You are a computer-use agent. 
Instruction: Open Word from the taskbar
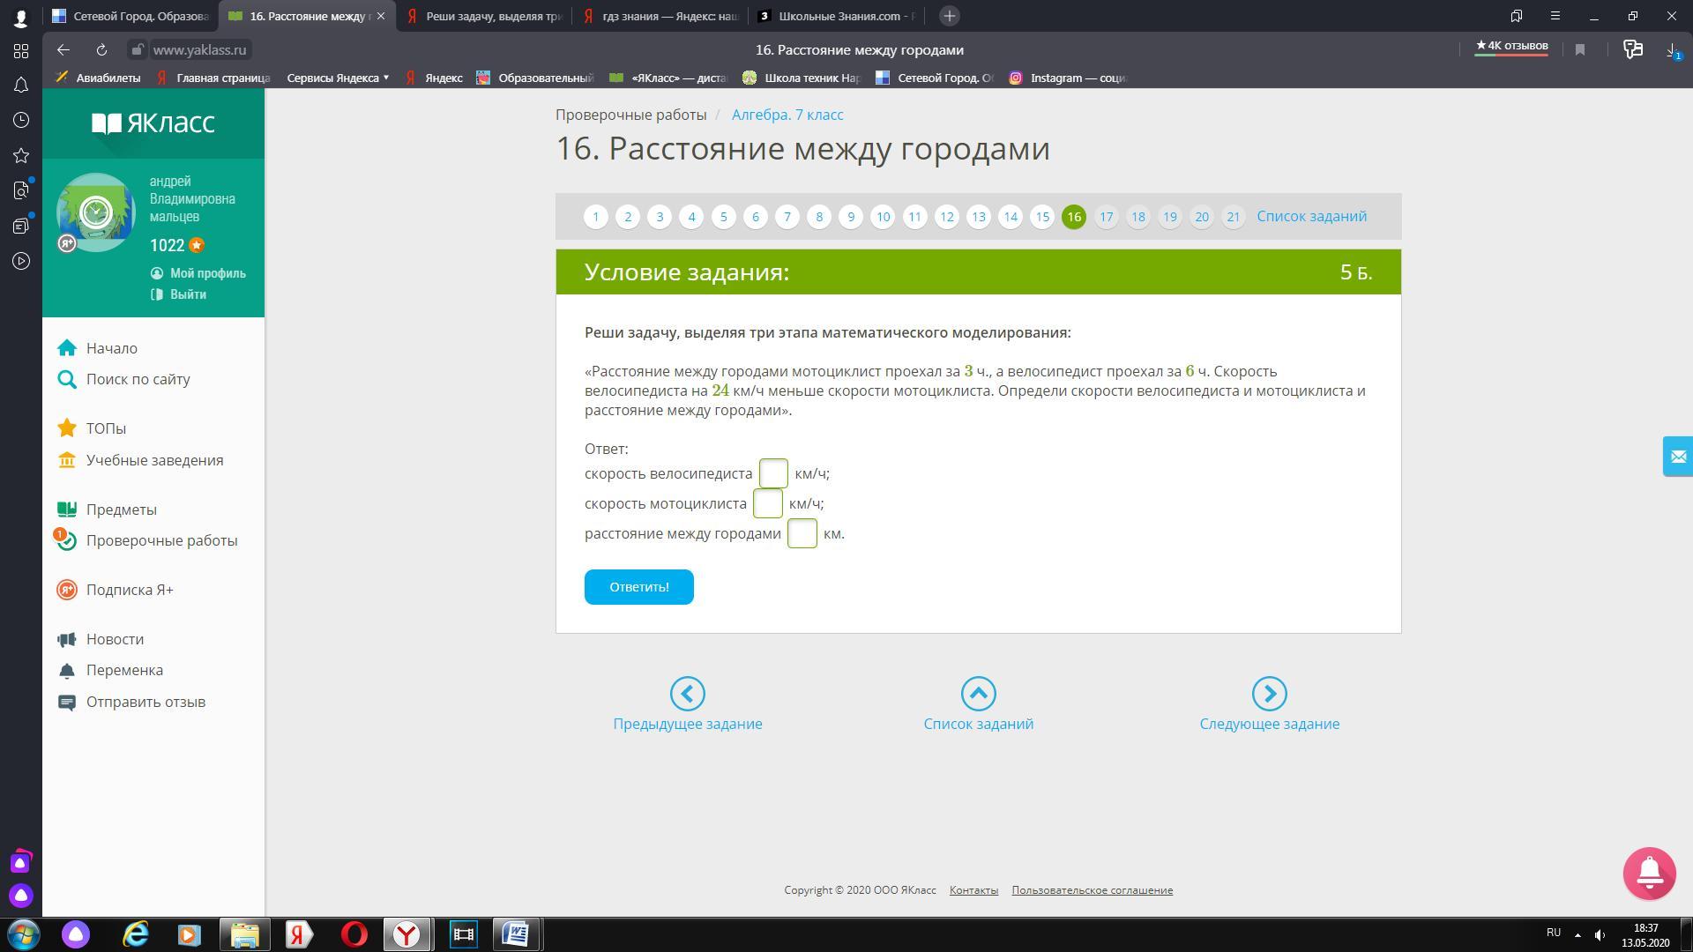[x=516, y=933]
